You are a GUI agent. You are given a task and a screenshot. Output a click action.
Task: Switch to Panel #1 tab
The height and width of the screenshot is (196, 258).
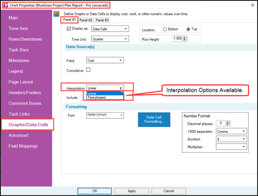[69, 20]
